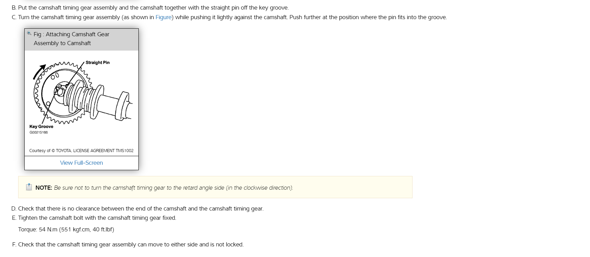Click the italic retard angle side warning text
The width and height of the screenshot is (590, 257).
point(173,188)
